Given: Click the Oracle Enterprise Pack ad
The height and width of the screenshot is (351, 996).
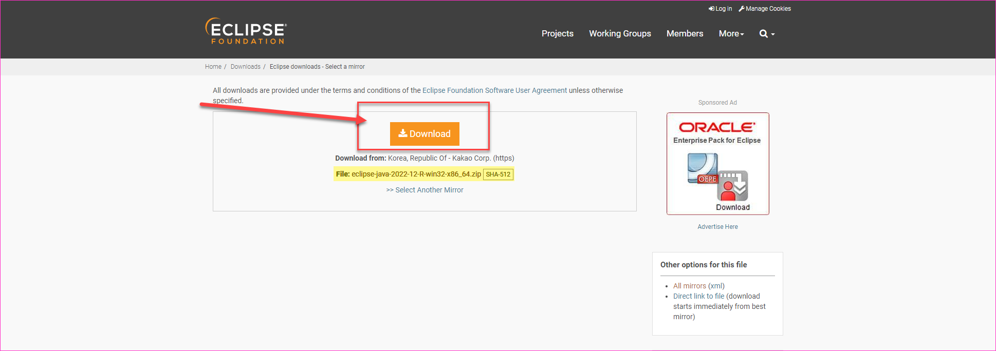Looking at the screenshot, I should click(717, 164).
